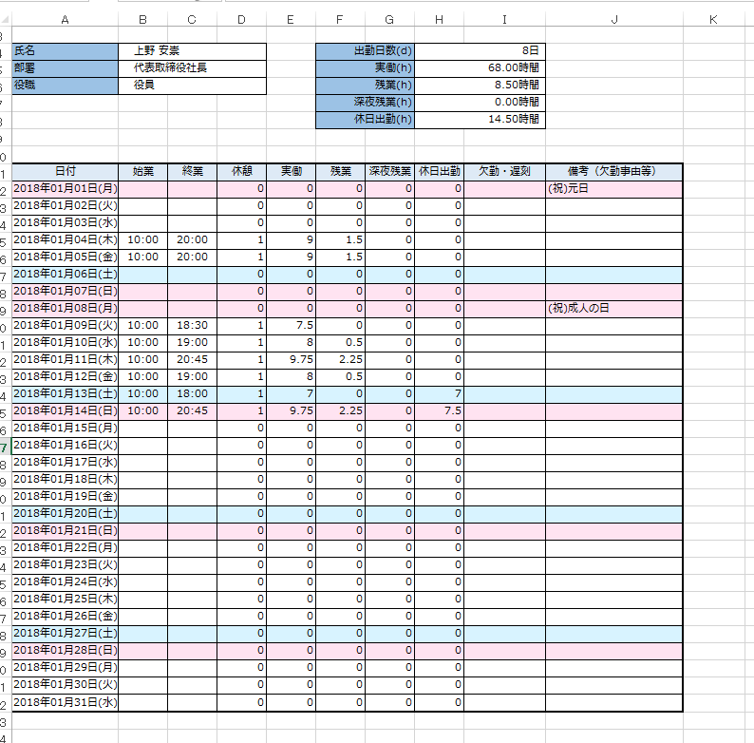
Task: Click the 実働(h) summary label
Action: click(365, 68)
